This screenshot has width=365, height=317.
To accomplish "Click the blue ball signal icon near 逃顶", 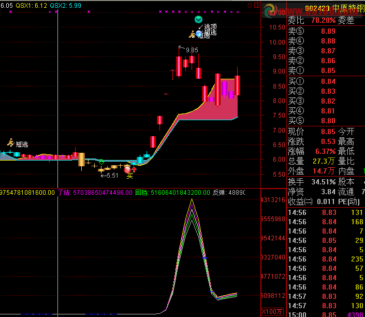I will (x=199, y=34).
